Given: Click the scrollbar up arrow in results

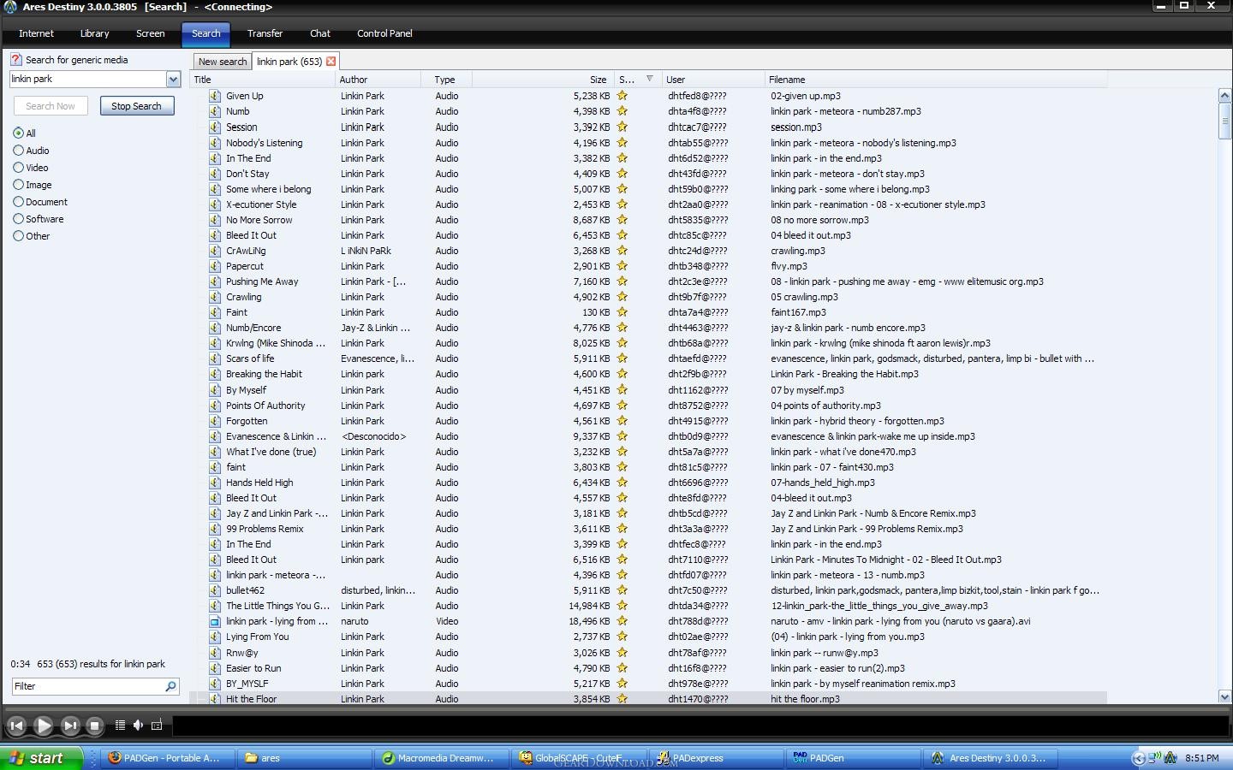Looking at the screenshot, I should [1224, 96].
